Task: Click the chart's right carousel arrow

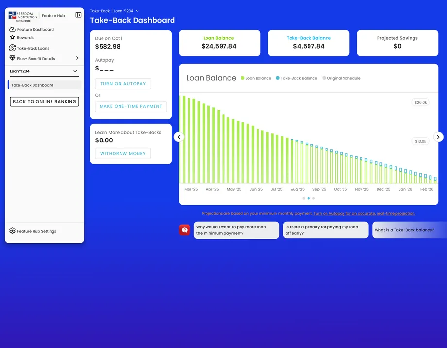Action: tap(438, 137)
